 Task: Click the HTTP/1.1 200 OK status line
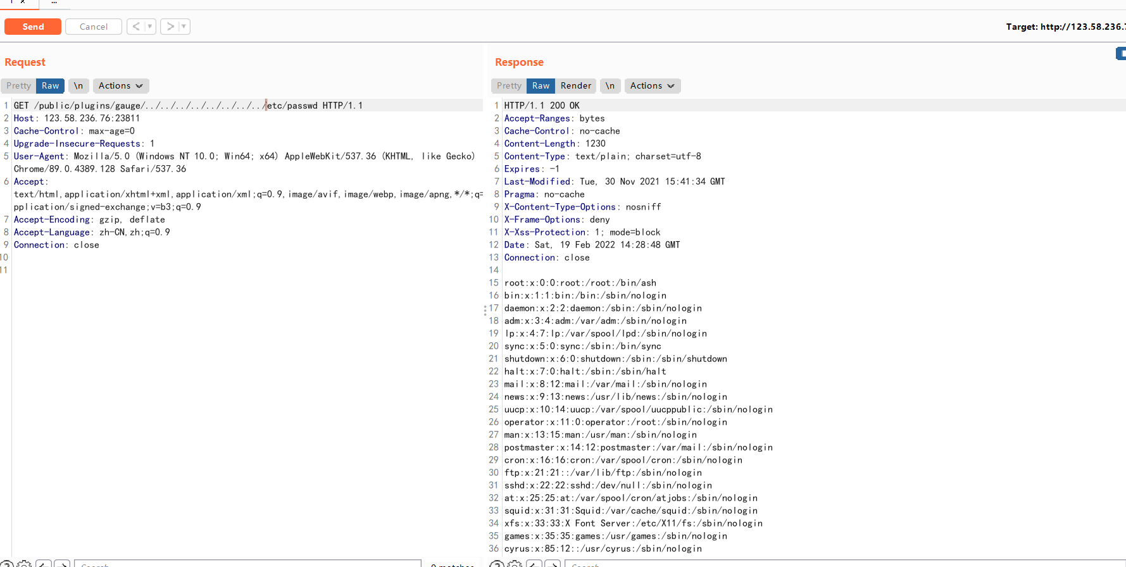[x=542, y=106]
